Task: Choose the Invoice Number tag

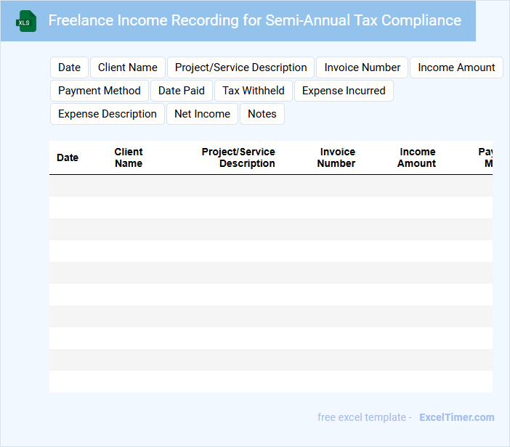Action: coord(362,67)
